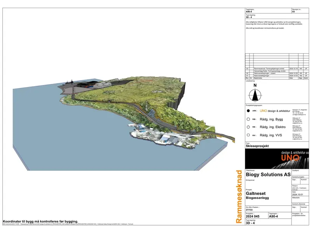Click the 'Rådg. ing. VVS' entry
Viewport: 311px width, 233px height.
click(x=271, y=135)
